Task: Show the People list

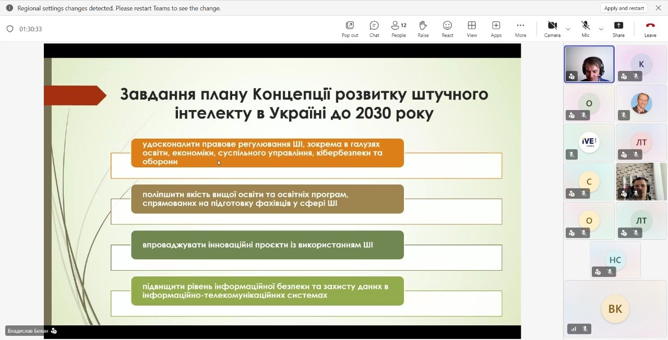Action: click(x=399, y=29)
